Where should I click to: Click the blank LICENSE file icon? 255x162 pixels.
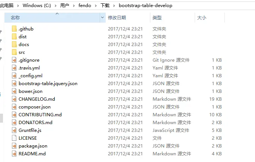click(14, 138)
